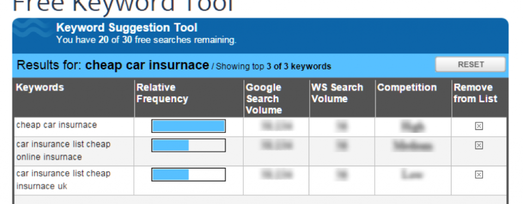This screenshot has height=204, width=523.
Task: Click blurred Google volume for 'cheap insurnace uk'
Action: click(277, 175)
